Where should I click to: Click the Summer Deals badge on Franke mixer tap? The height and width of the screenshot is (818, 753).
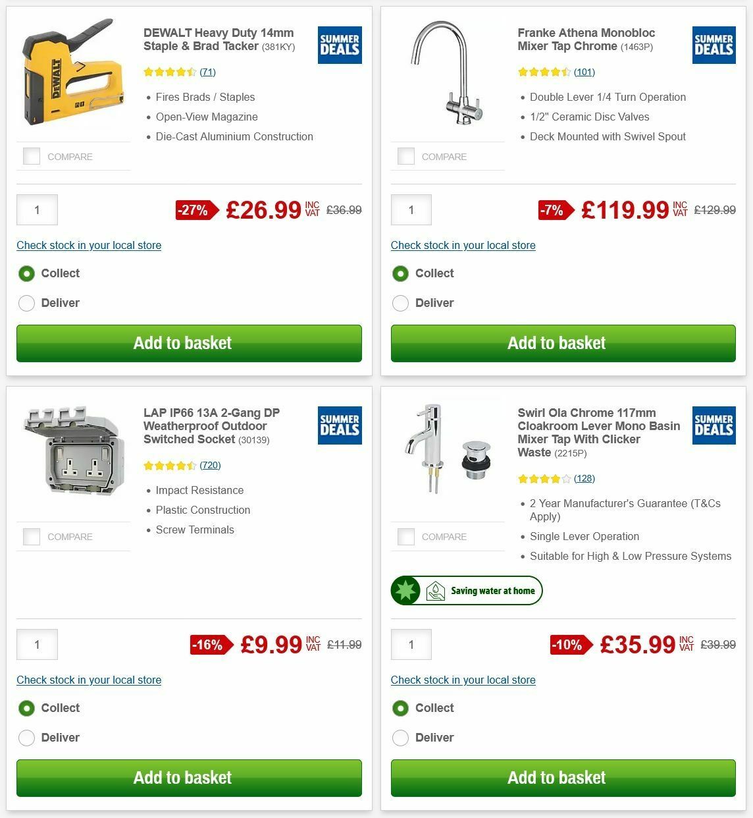714,45
